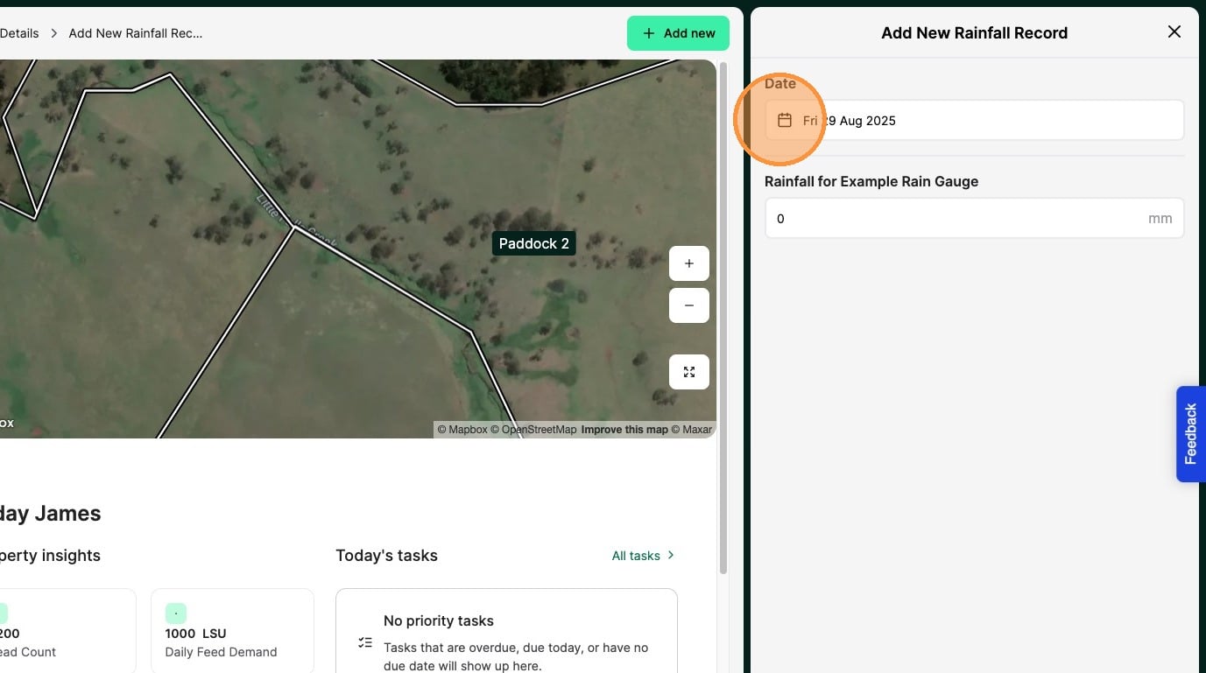Click the breadcrumb chevron separator
The image size is (1206, 673).
53,33
